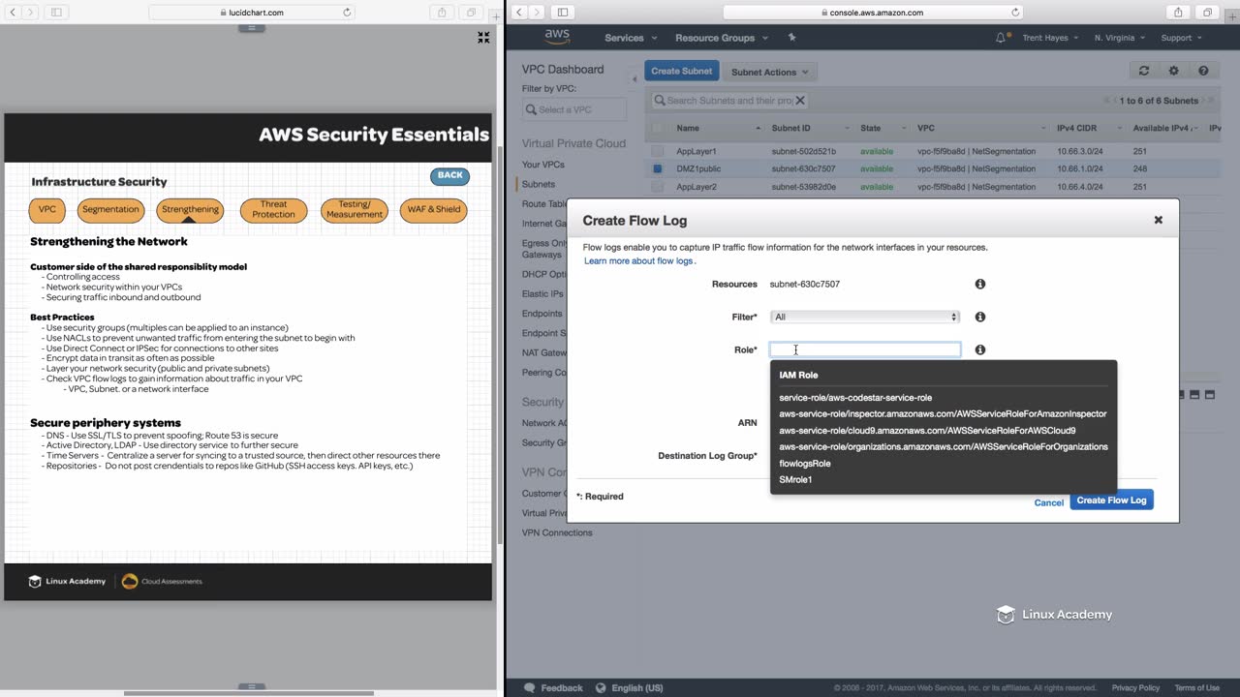Viewport: 1240px width, 697px height.
Task: Open the Trent Hayes account menu
Action: (x=1050, y=38)
